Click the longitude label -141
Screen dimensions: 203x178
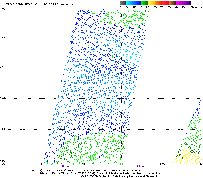[x=122, y=164]
